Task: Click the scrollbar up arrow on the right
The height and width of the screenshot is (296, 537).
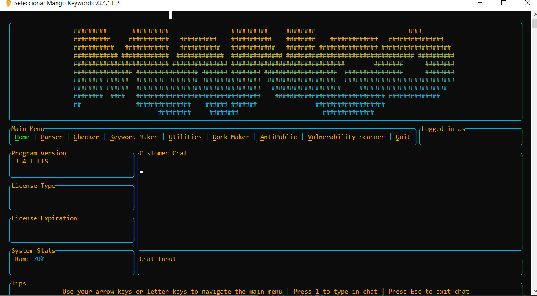Action: pyautogui.click(x=534, y=14)
